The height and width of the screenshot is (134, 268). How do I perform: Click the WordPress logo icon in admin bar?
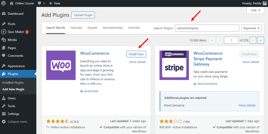pyautogui.click(x=4, y=3)
